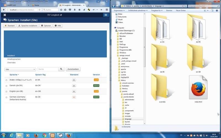Open the Site client dropdown
221x138 pixels.
click(x=20, y=70)
